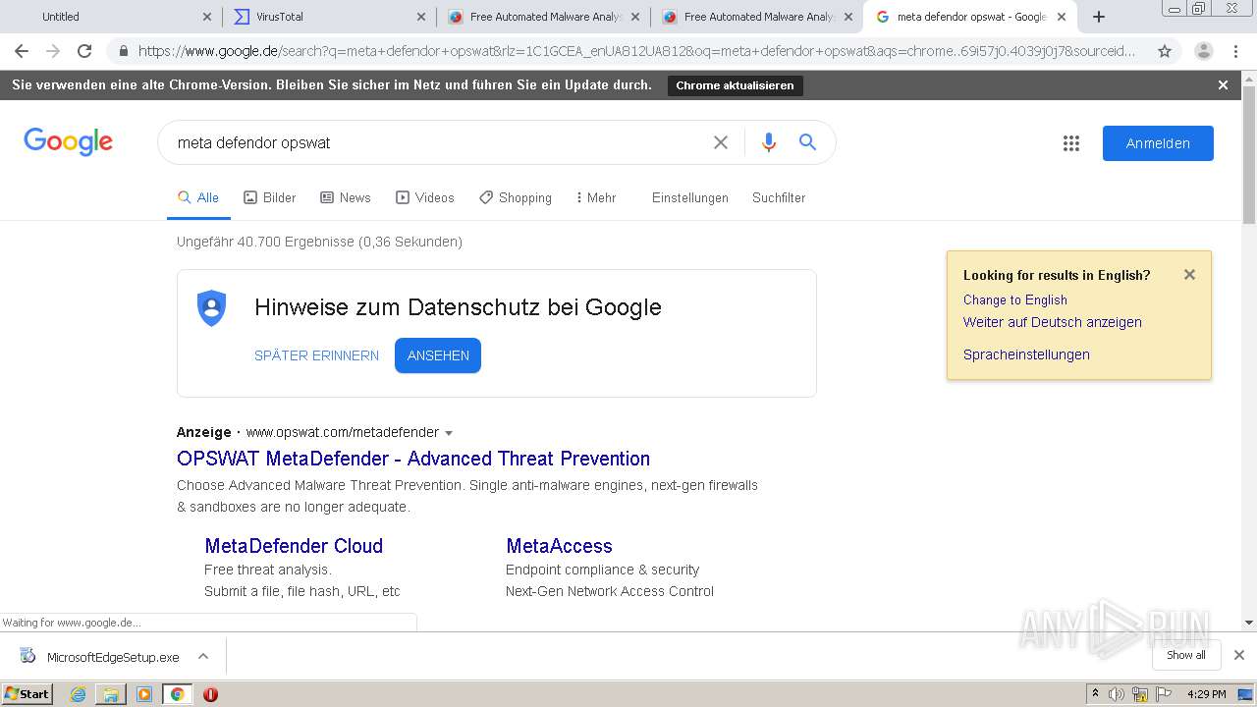Launch Internet Explorer from taskbar

[x=78, y=694]
